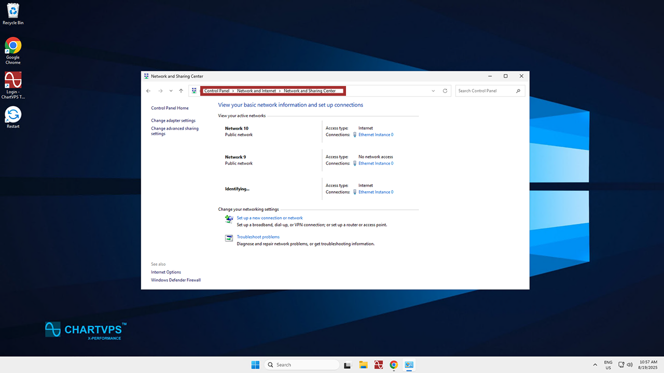Click Windows Defender Firewall link
Viewport: 664px width, 373px height.
click(x=176, y=280)
